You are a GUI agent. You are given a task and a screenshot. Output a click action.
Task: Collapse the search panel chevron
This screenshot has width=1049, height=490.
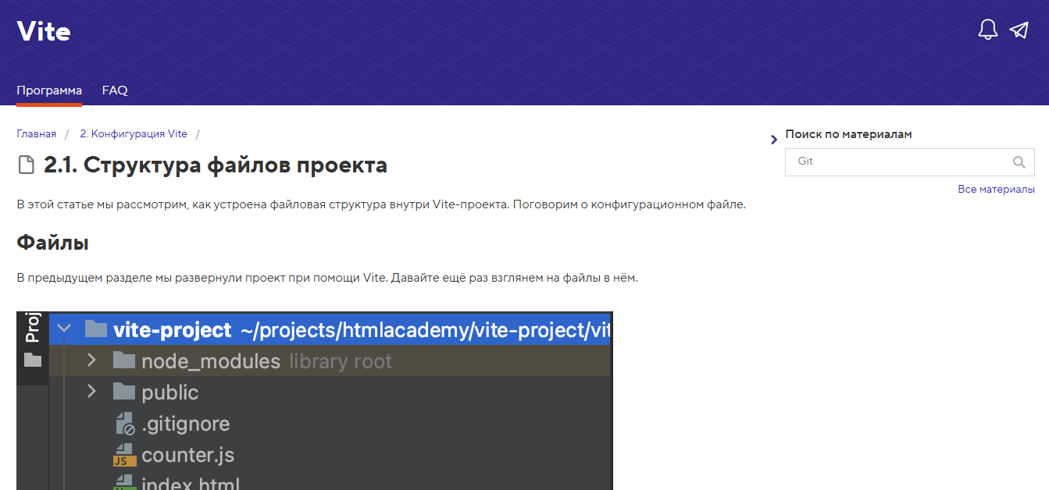pyautogui.click(x=773, y=140)
